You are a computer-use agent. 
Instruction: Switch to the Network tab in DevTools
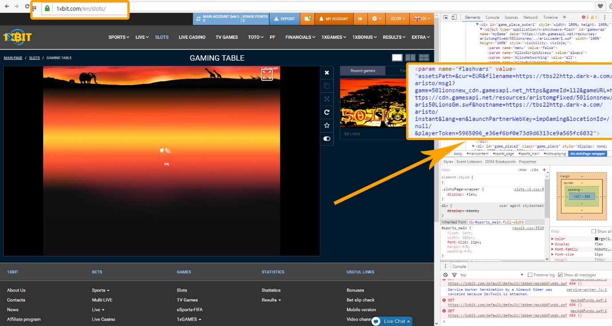click(x=530, y=17)
